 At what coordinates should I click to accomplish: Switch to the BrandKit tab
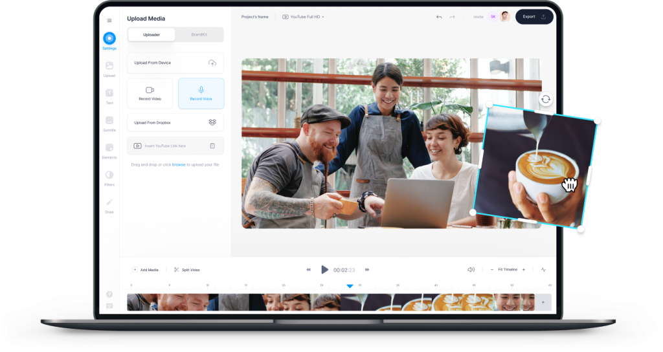click(199, 35)
